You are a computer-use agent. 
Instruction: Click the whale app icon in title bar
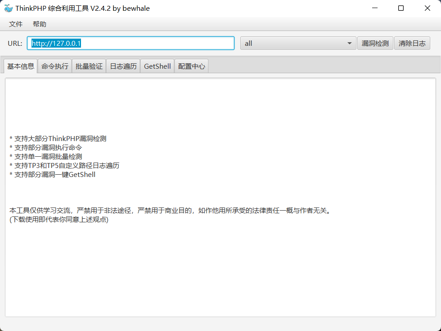[x=9, y=9]
